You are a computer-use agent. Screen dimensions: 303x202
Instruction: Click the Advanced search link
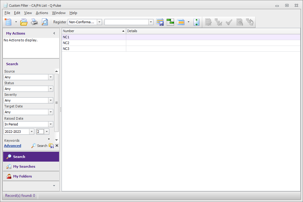(13, 146)
